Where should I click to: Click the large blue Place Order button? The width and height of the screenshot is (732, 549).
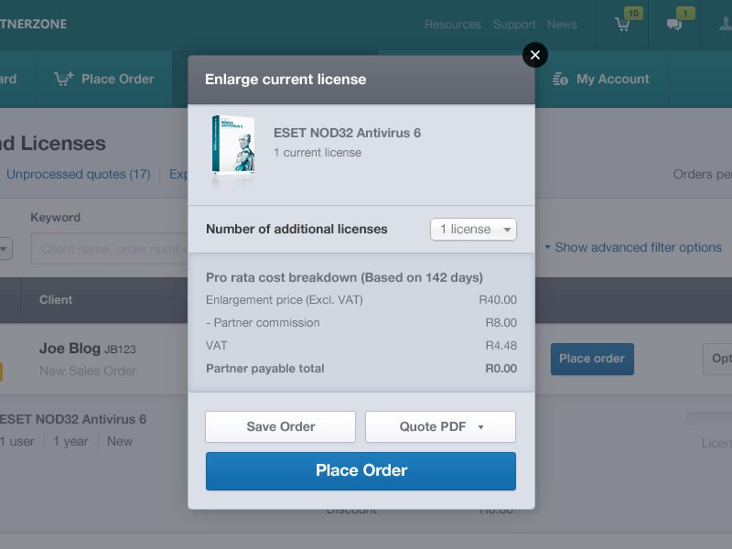[x=361, y=470]
